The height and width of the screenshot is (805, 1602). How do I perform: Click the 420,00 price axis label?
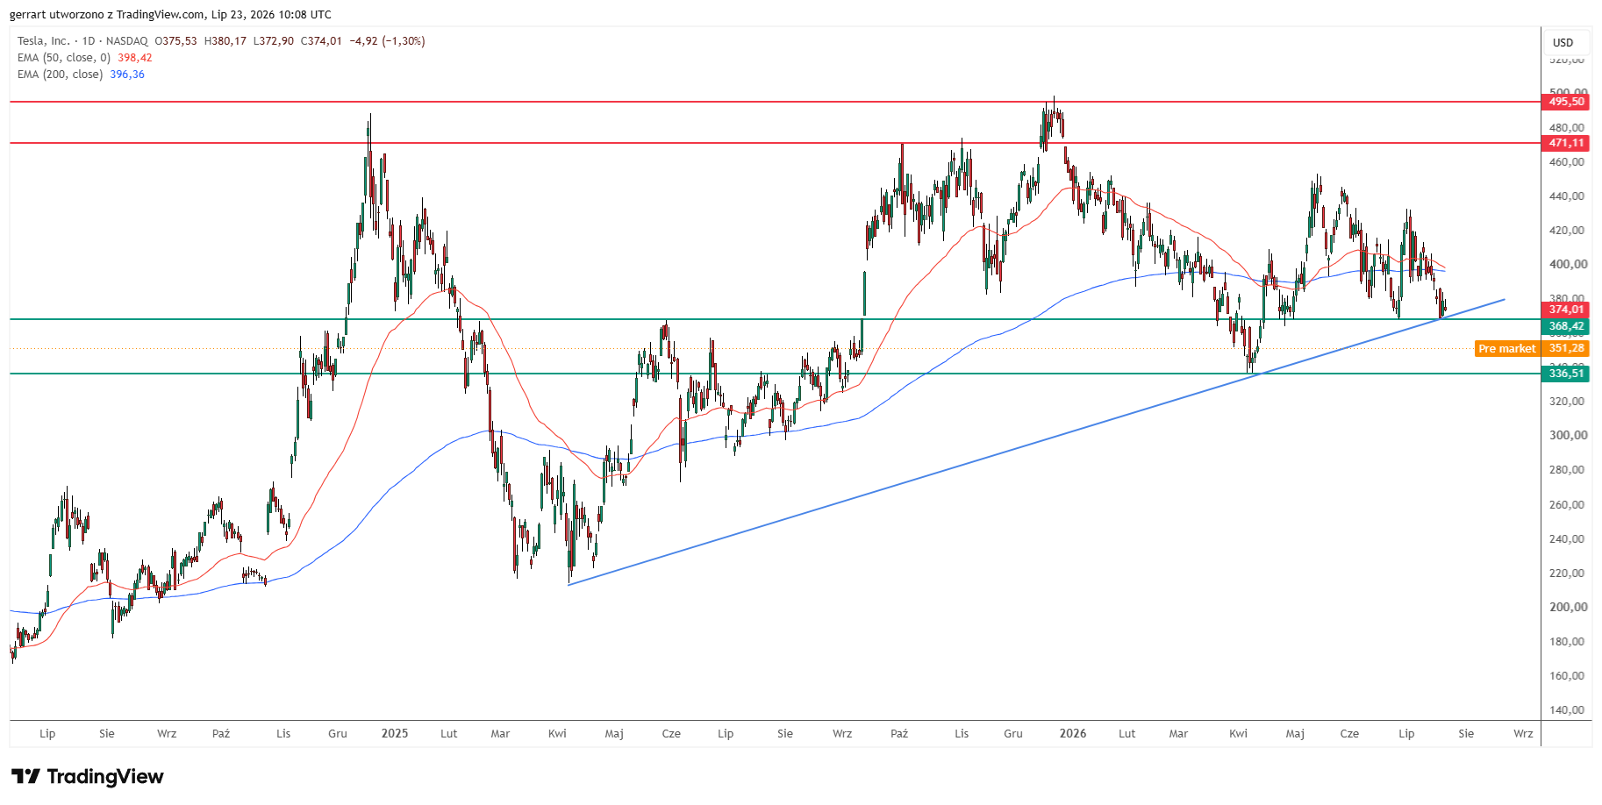coord(1568,230)
